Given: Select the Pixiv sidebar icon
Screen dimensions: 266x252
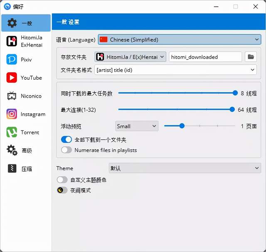Looking at the screenshot, I should tap(12, 59).
